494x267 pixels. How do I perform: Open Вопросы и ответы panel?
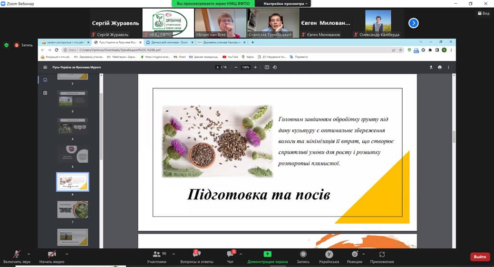click(x=196, y=257)
